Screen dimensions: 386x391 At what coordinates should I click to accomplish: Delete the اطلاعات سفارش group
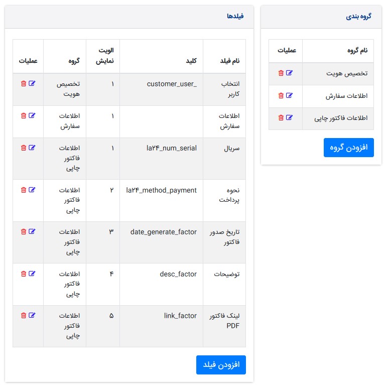281,95
